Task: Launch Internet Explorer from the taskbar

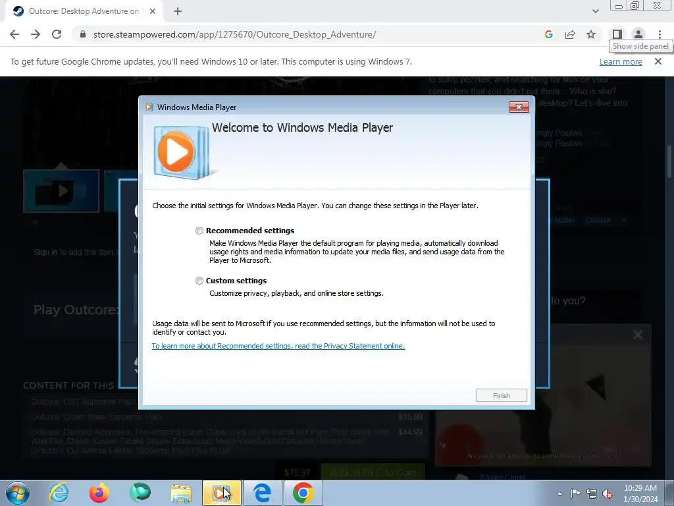Action: point(58,493)
